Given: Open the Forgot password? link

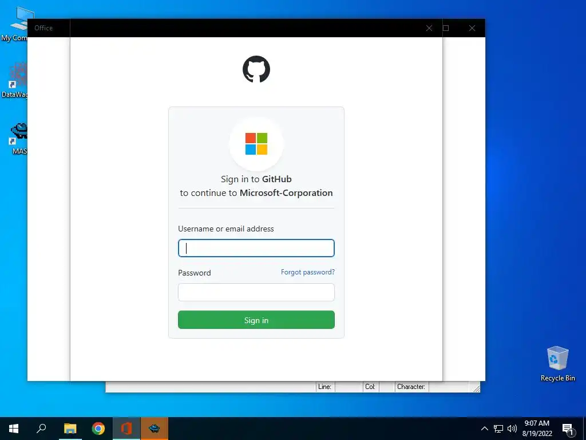Looking at the screenshot, I should pyautogui.click(x=307, y=272).
